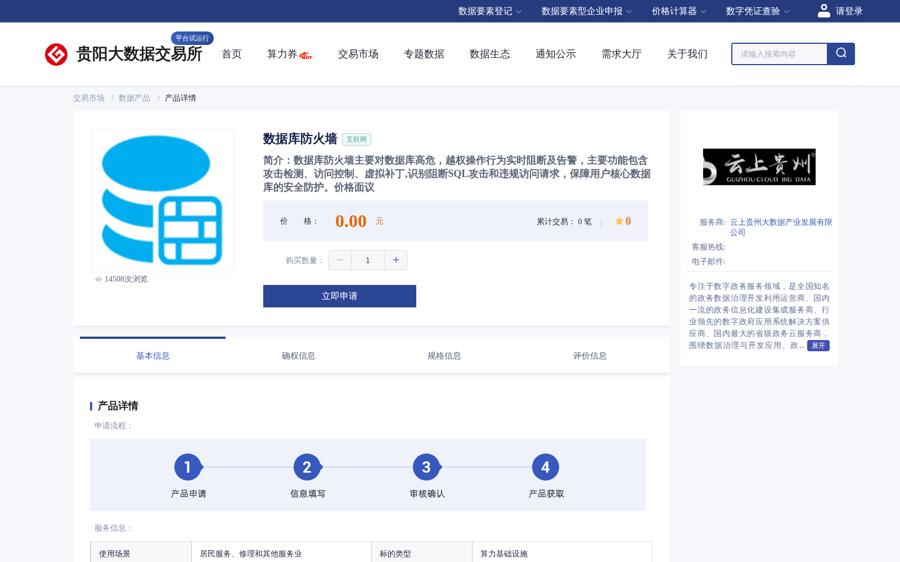Click 请登录 to sign in
900x562 pixels.
[x=849, y=11]
